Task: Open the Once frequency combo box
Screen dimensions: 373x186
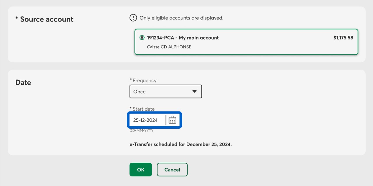Action: click(166, 91)
